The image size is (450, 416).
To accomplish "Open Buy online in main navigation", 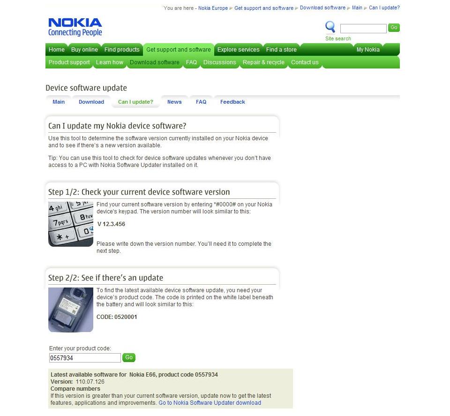I will (x=84, y=50).
